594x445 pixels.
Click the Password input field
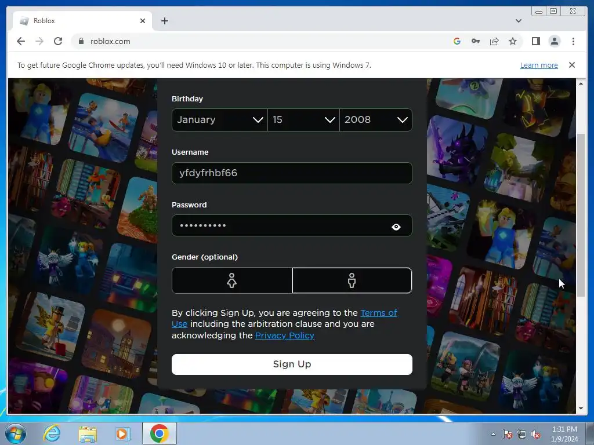(292, 225)
